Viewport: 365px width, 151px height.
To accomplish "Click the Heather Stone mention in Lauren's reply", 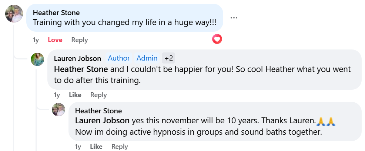I will tap(81, 69).
